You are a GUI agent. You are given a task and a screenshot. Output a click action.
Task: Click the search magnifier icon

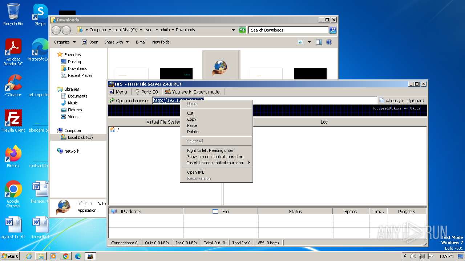[x=333, y=30]
